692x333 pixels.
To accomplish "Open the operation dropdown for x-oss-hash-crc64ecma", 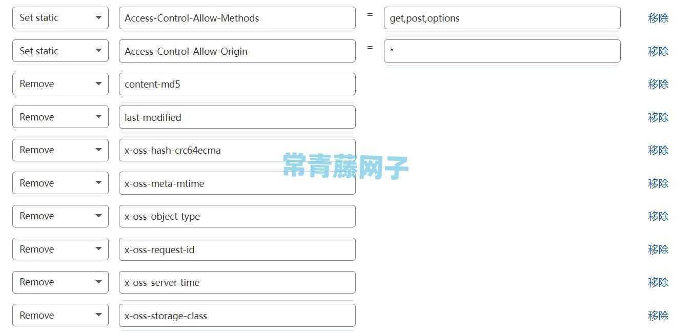I will [60, 150].
